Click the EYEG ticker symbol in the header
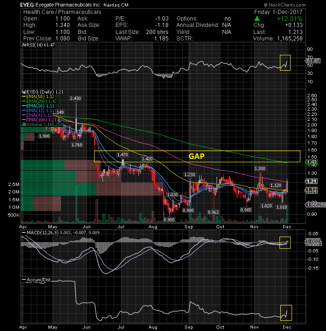 point(27,5)
